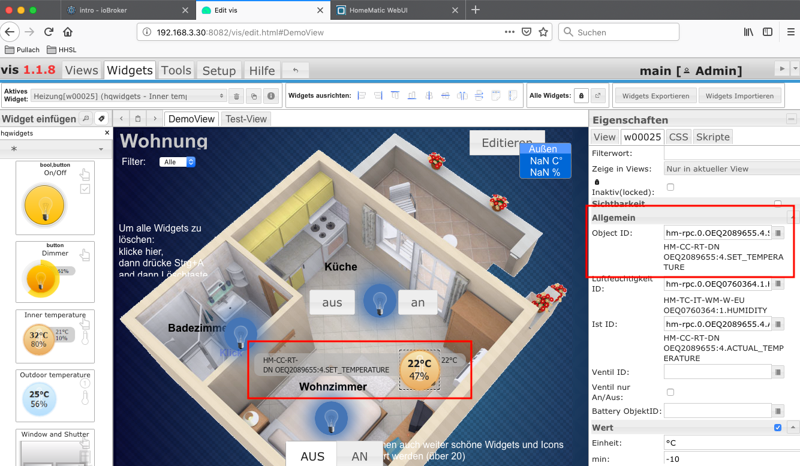Switch to the Test-View tab
Image resolution: width=800 pixels, height=466 pixels.
tap(246, 119)
